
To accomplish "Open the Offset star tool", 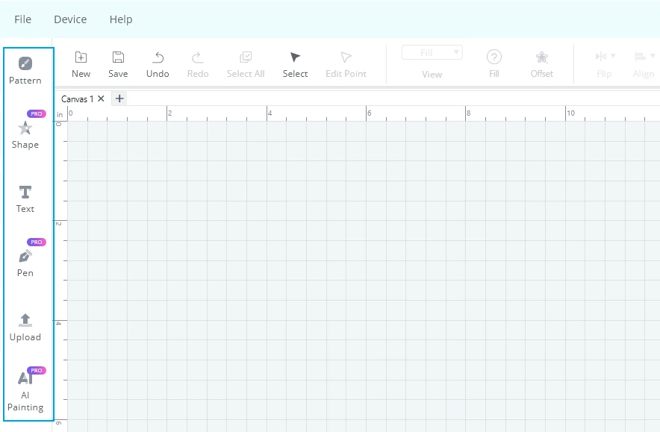I will (542, 64).
